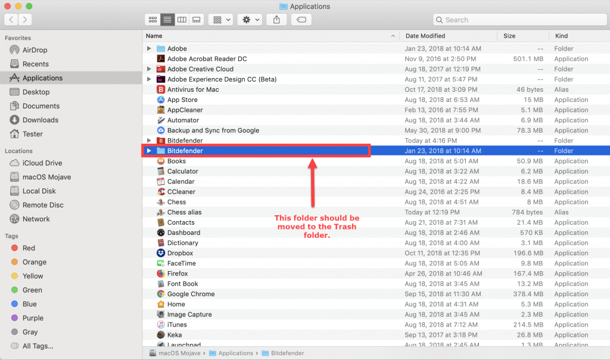
Task: Switch to icon view
Action: (x=152, y=20)
